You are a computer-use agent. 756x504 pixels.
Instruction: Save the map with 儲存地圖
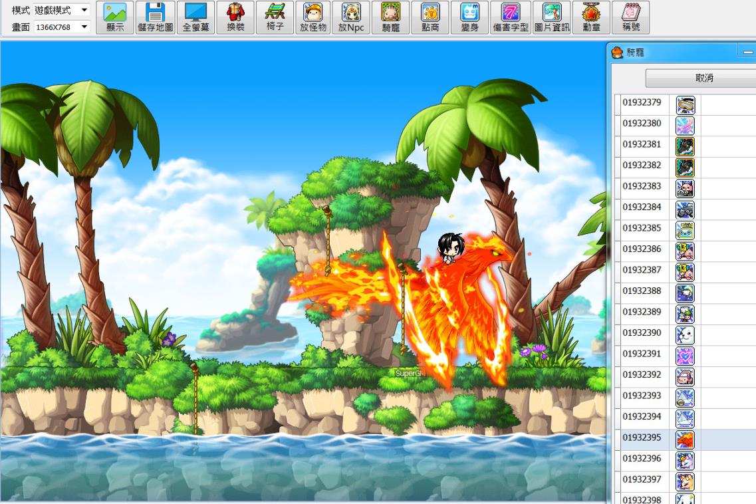(155, 18)
